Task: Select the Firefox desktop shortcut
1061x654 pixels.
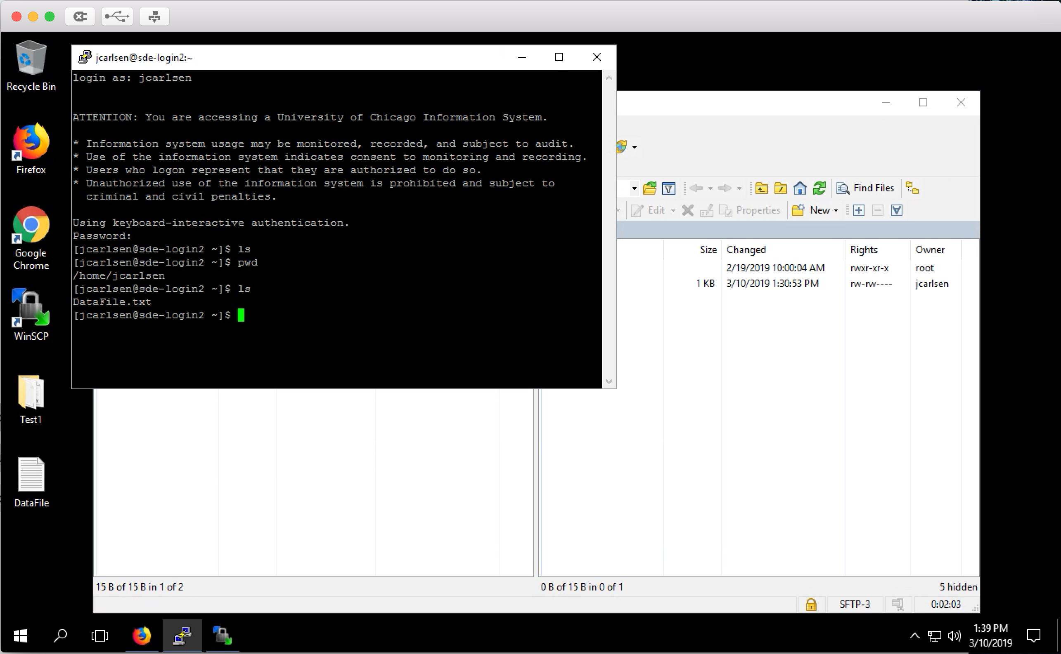Action: coord(31,149)
